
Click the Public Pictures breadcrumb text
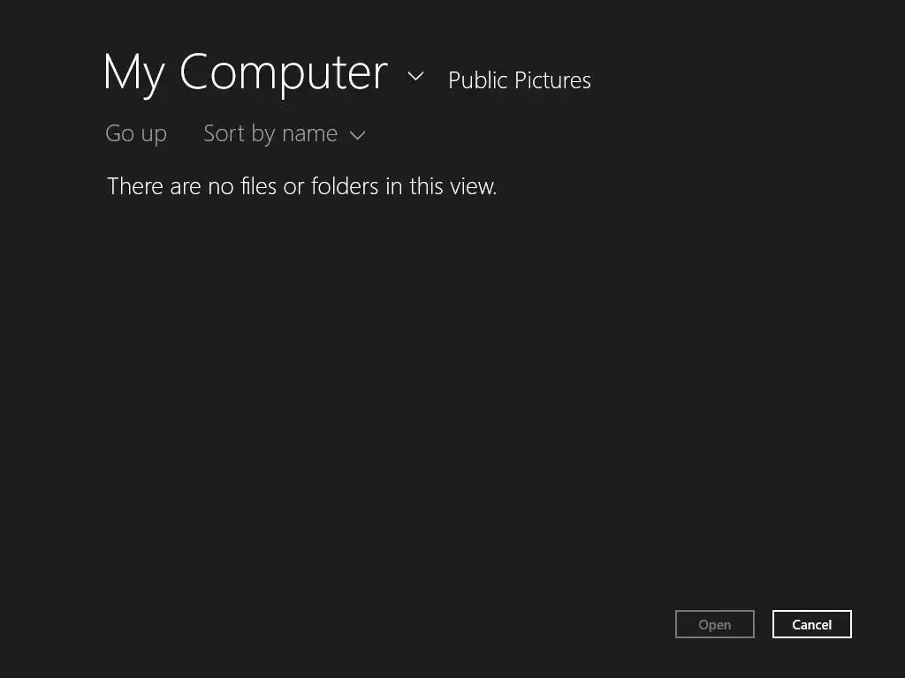520,80
